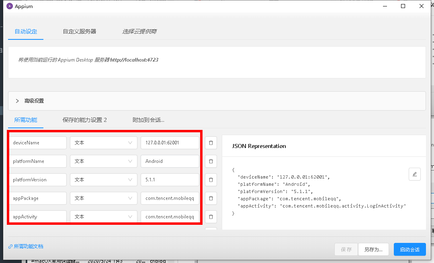
Task: Click the platformVersion name field
Action: (38, 180)
